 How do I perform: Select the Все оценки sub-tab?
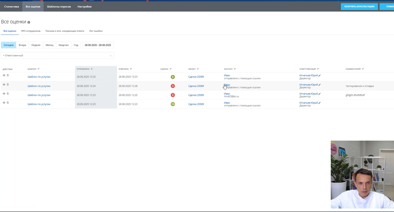click(10, 31)
